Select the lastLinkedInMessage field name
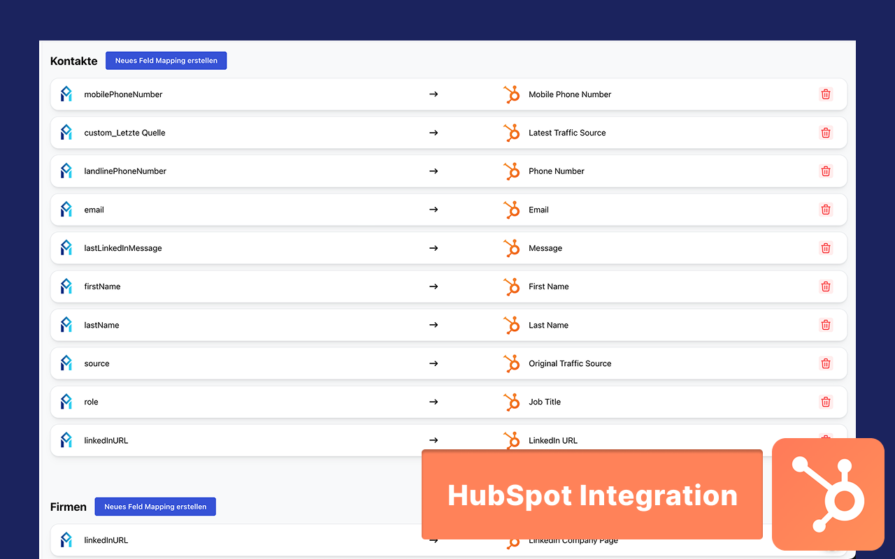Image resolution: width=895 pixels, height=559 pixels. [x=123, y=248]
